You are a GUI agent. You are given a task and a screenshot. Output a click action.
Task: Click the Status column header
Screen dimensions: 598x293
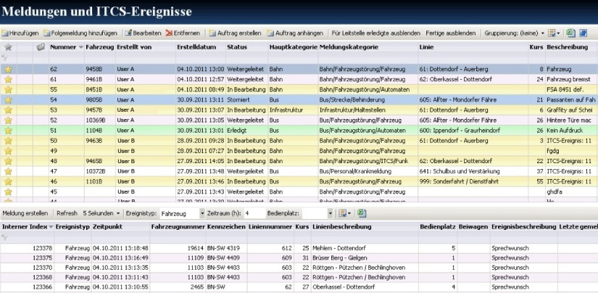coord(246,47)
